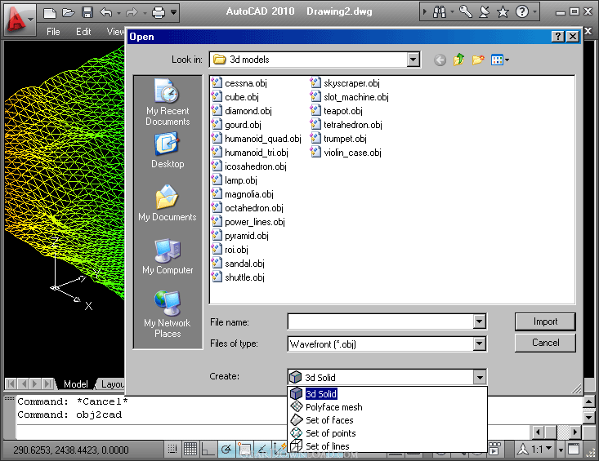Viewport: 599px width, 461px height.
Task: Toggle Object Snap in status bar
Action: pos(244,450)
